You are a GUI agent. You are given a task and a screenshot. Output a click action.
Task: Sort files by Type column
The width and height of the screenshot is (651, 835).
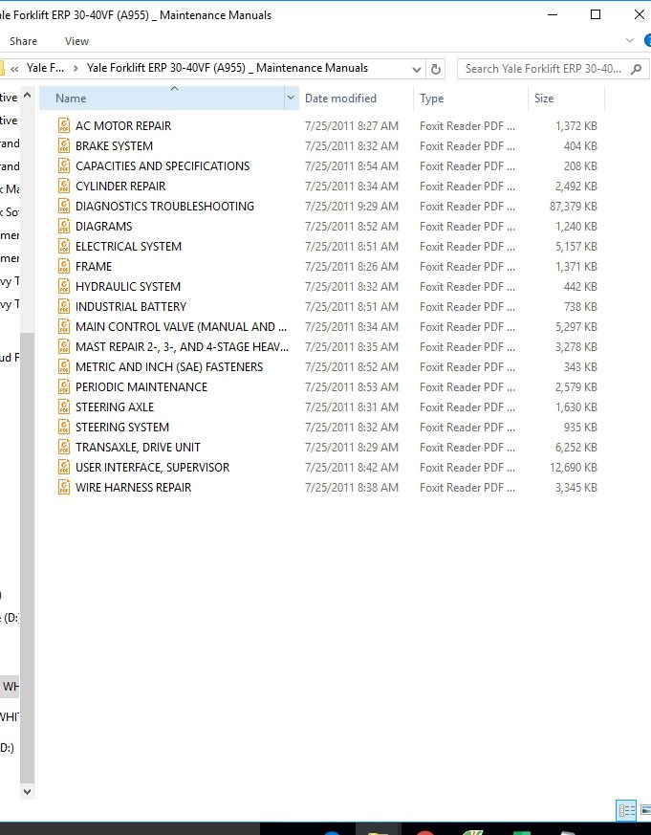coord(432,98)
